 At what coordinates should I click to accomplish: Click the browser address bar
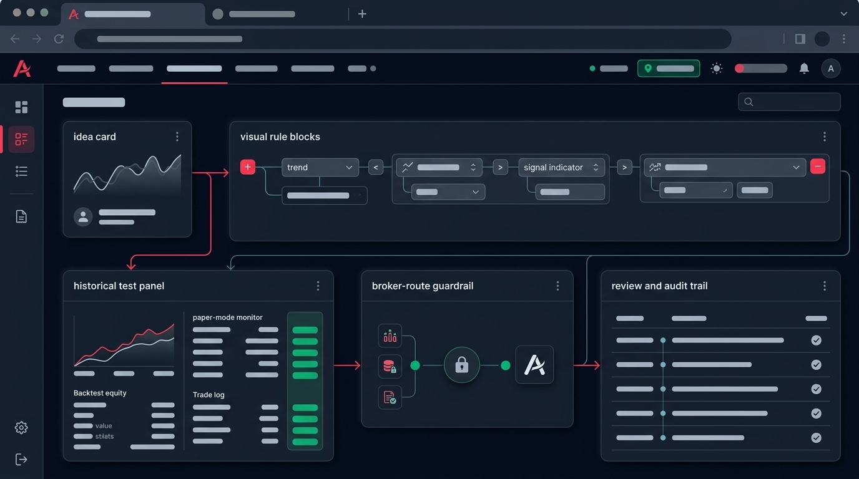click(x=403, y=39)
